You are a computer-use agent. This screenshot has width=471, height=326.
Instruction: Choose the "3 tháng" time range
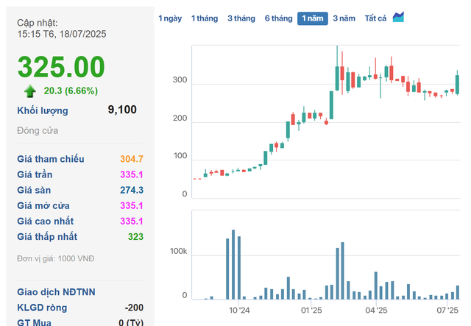pyautogui.click(x=241, y=18)
